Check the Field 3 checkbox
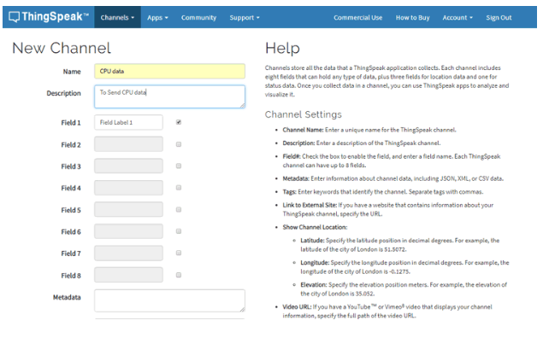 click(x=179, y=166)
